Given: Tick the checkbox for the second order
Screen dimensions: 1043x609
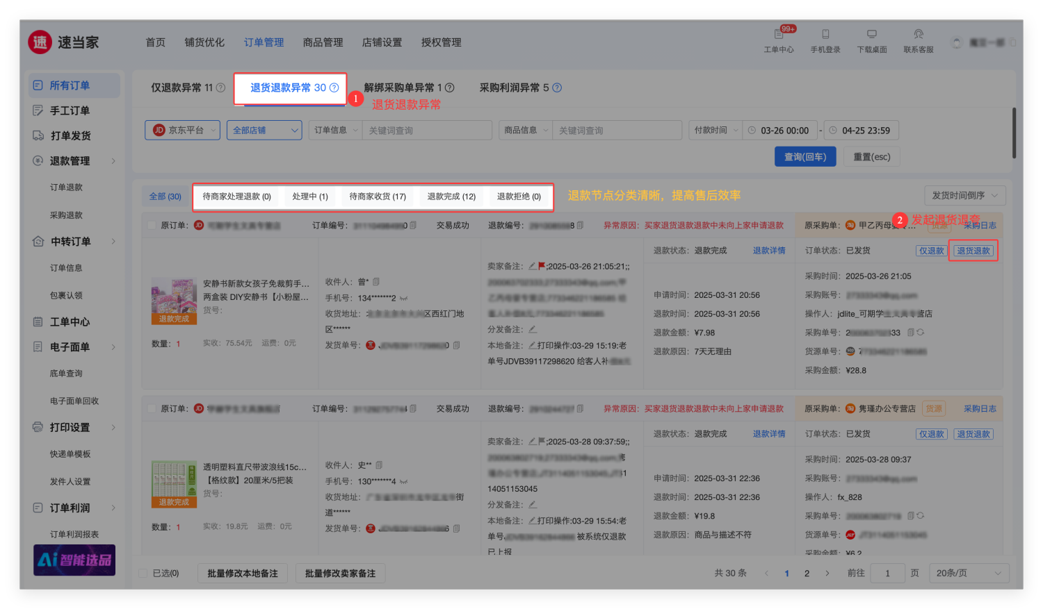Looking at the screenshot, I should click(x=152, y=408).
